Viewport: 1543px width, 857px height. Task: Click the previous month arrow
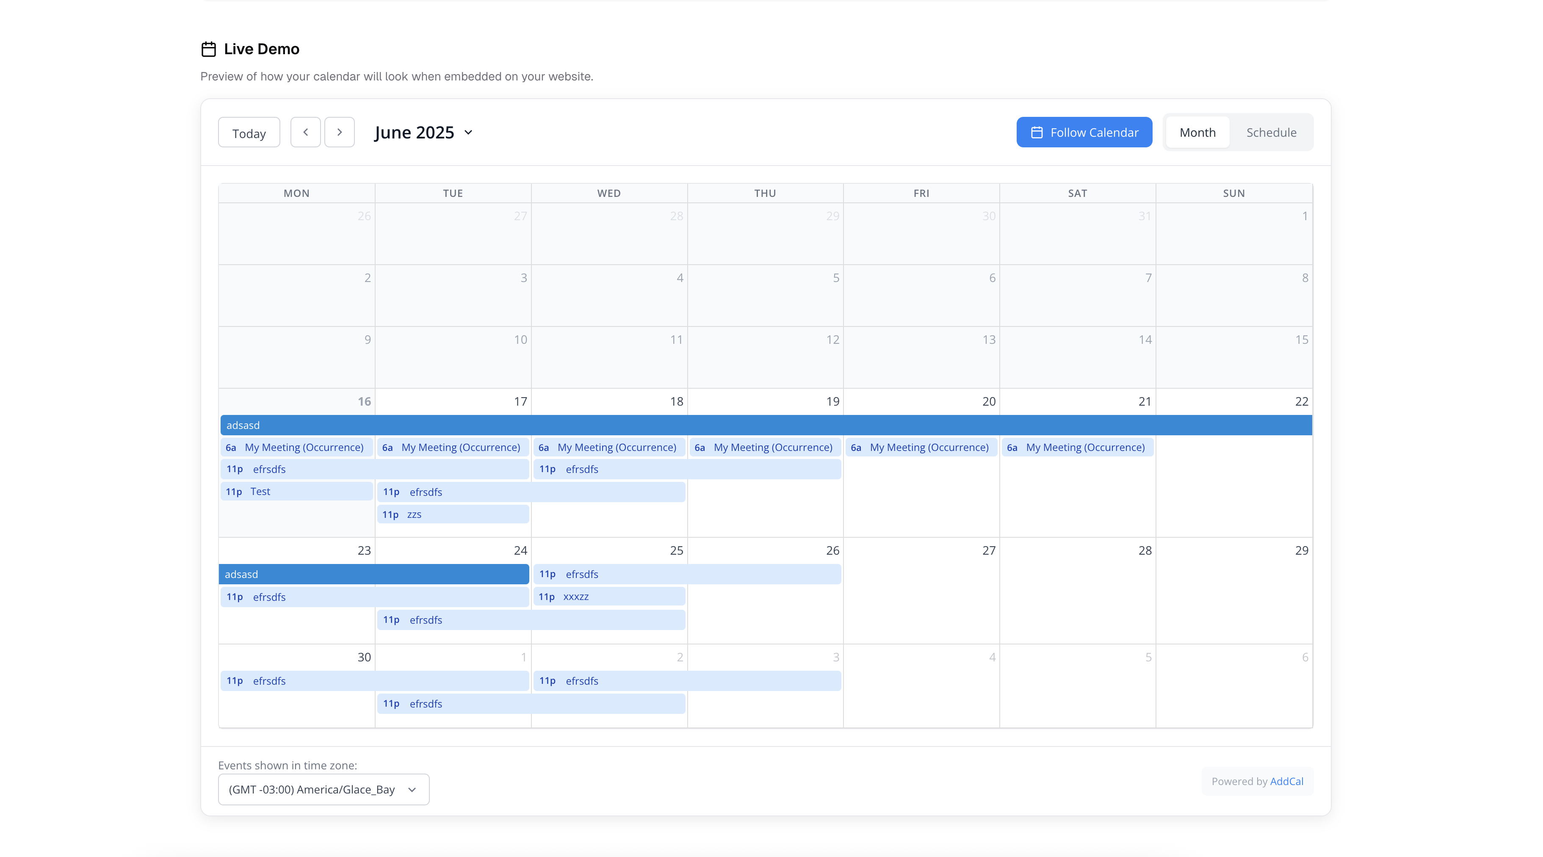[305, 132]
